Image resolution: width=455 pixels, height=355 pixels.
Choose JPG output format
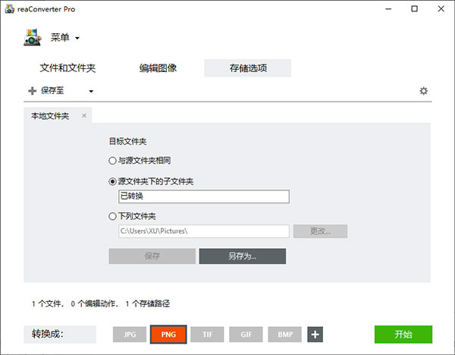pos(130,335)
